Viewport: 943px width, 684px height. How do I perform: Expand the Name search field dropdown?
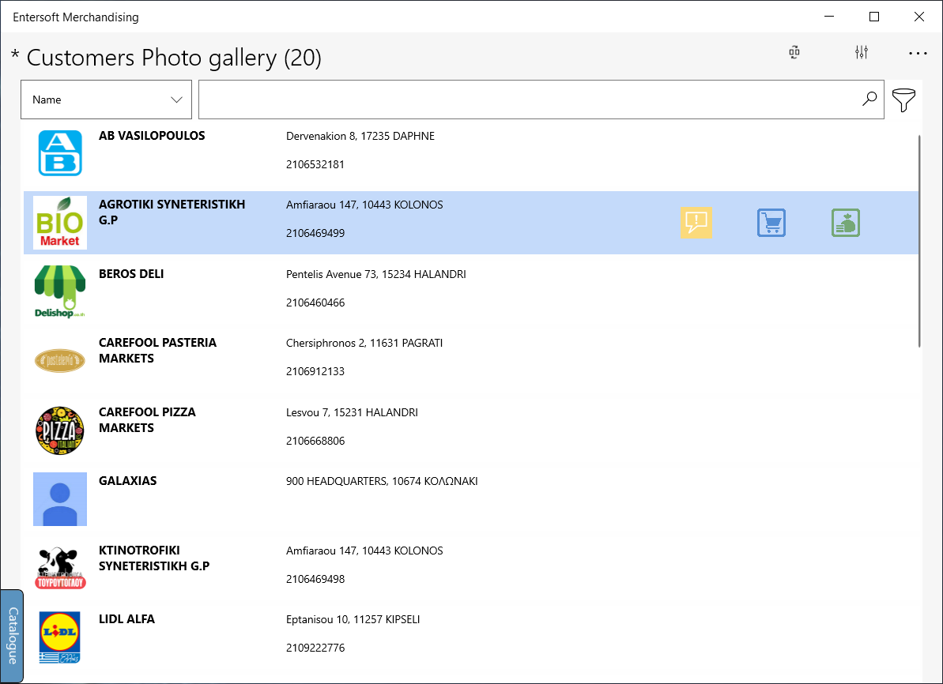(107, 100)
